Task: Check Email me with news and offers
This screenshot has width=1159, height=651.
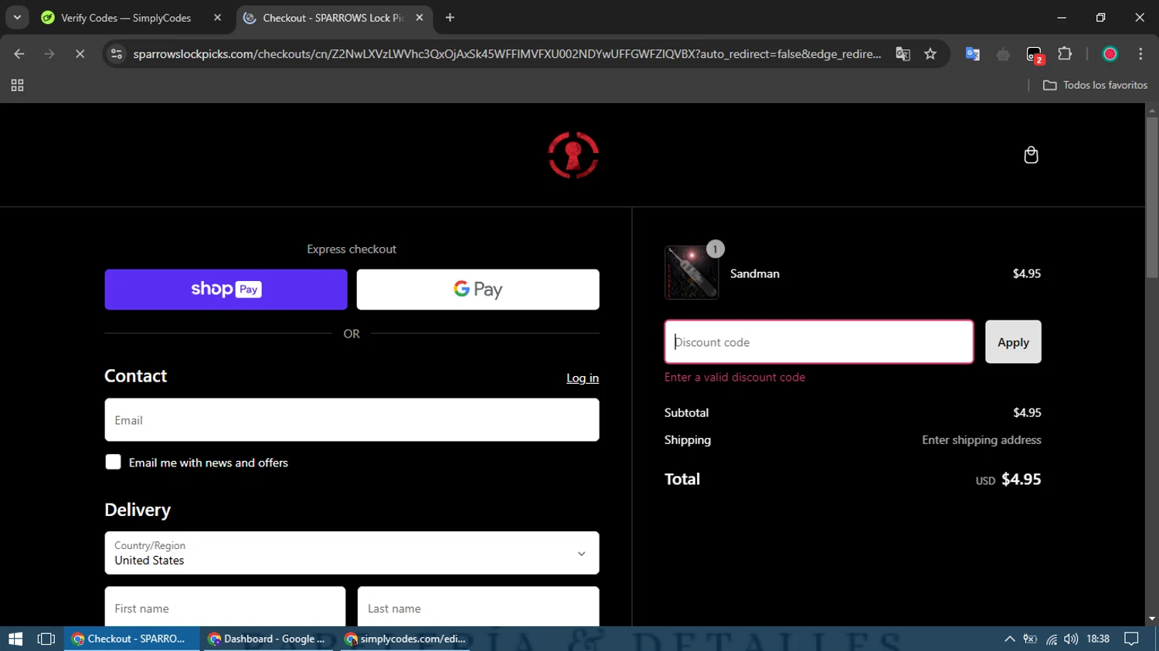Action: tap(113, 462)
